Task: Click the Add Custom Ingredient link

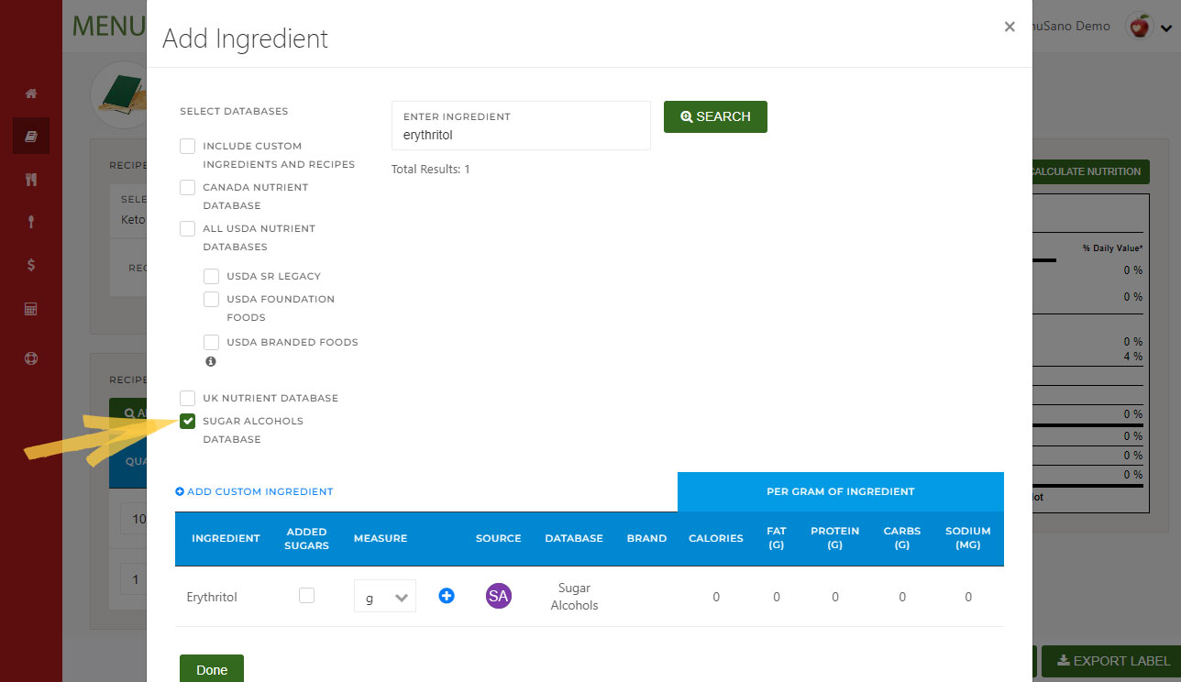Action: point(254,491)
